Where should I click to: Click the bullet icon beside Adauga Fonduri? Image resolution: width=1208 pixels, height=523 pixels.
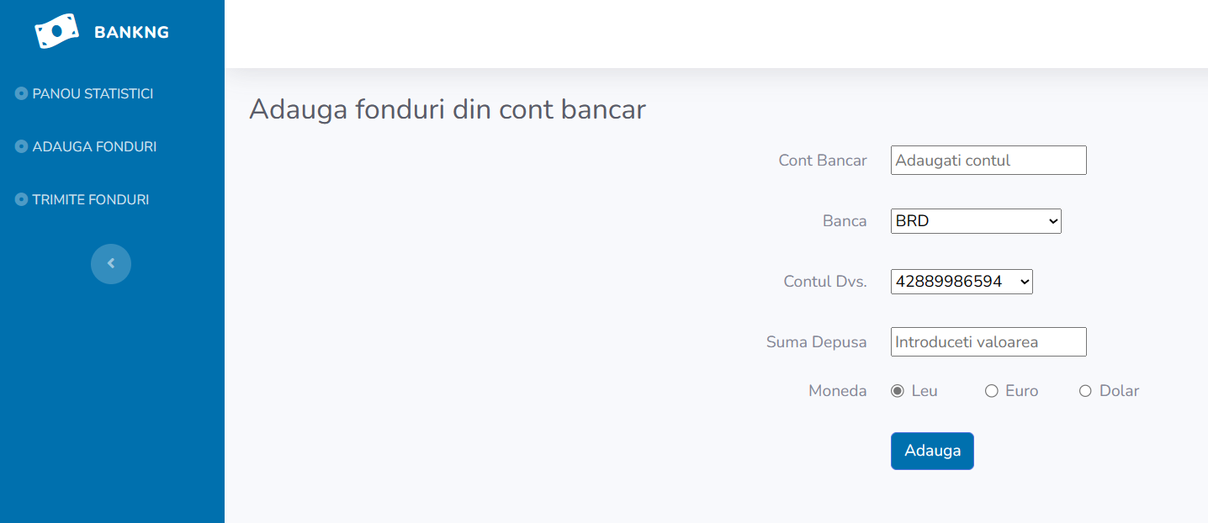pos(22,147)
